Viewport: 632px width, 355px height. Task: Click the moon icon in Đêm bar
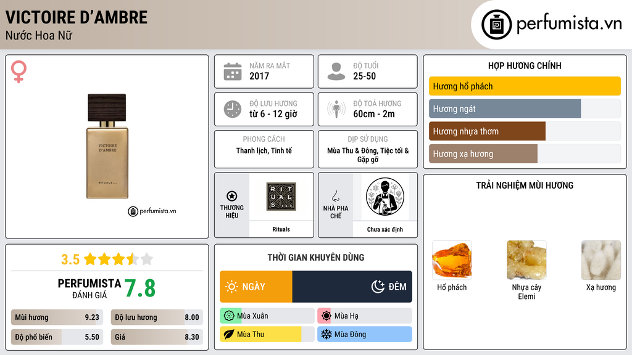click(378, 287)
